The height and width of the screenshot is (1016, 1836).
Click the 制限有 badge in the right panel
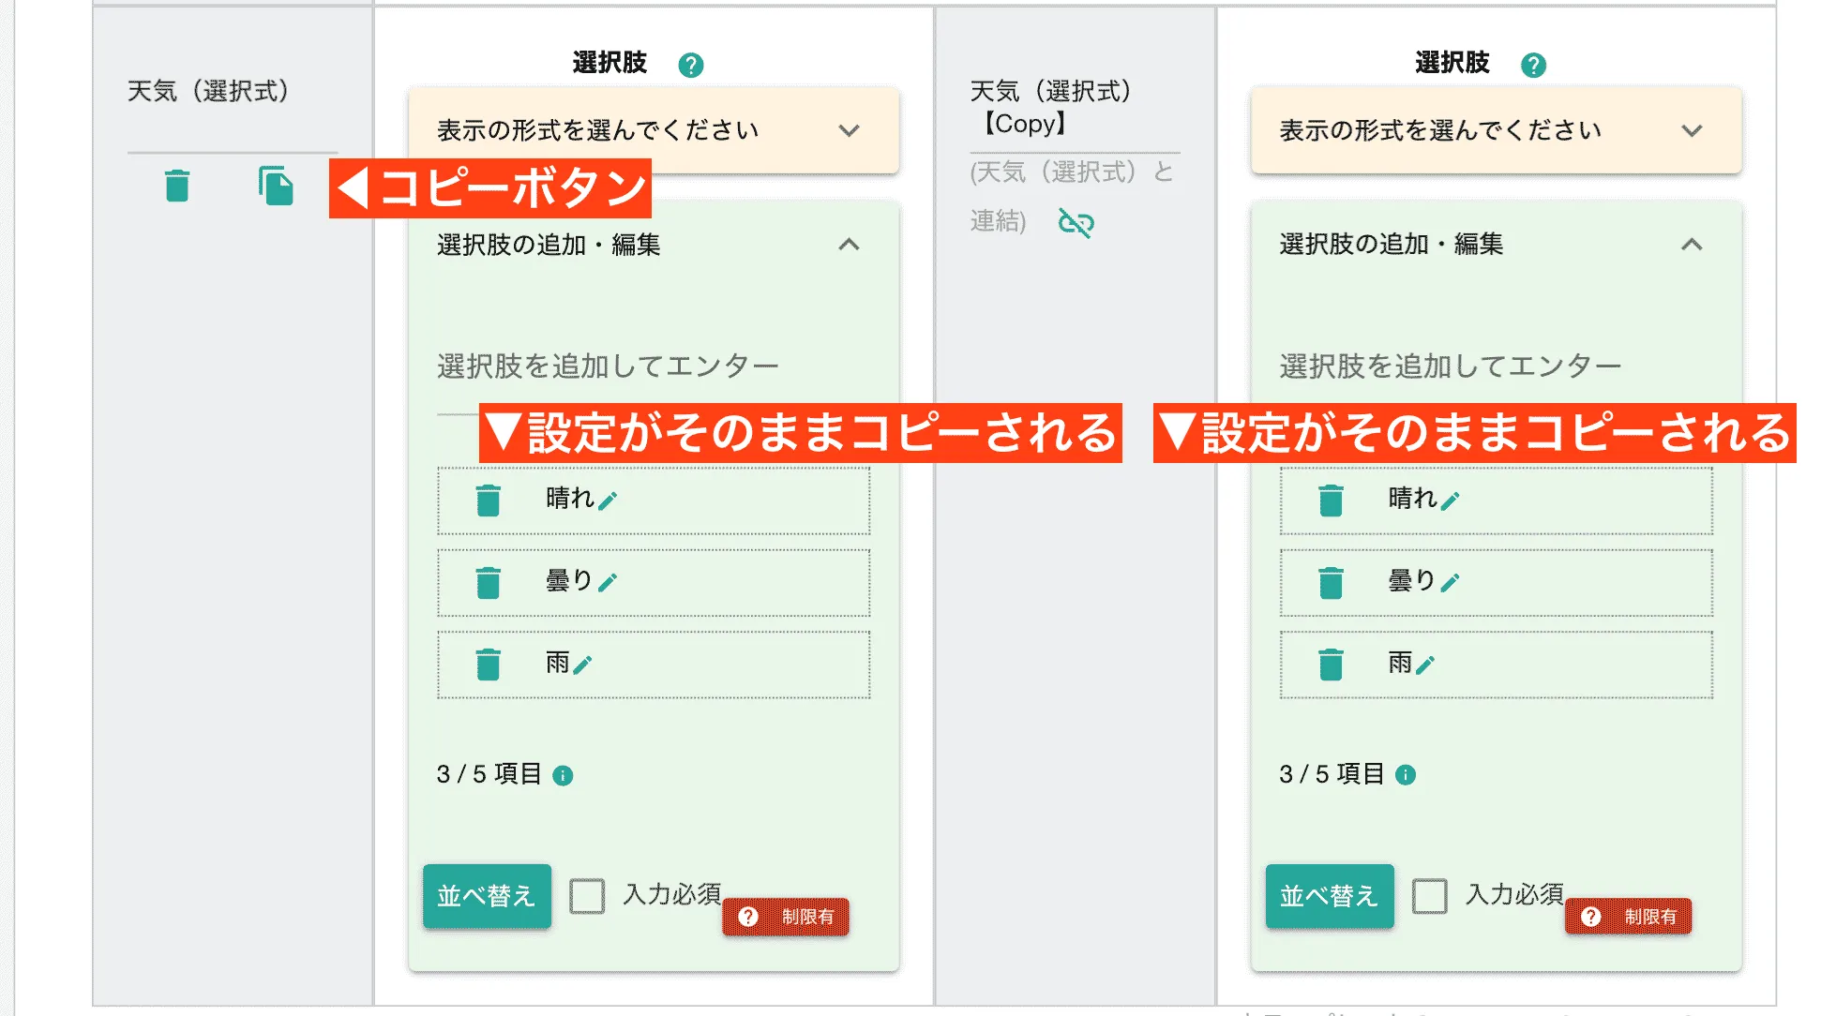pos(1628,916)
